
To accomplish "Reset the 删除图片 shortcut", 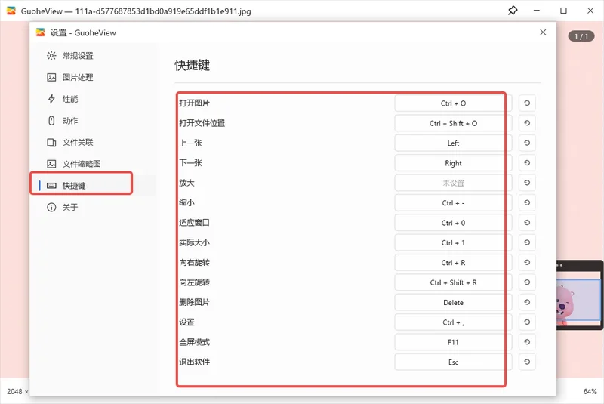I will [x=527, y=302].
